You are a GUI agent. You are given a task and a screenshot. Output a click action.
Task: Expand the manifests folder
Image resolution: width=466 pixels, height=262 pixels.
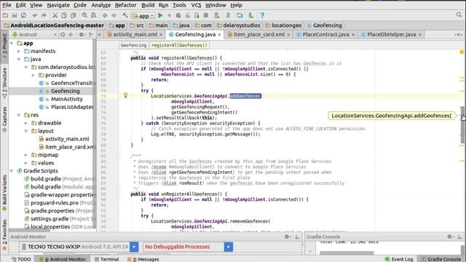click(19, 51)
